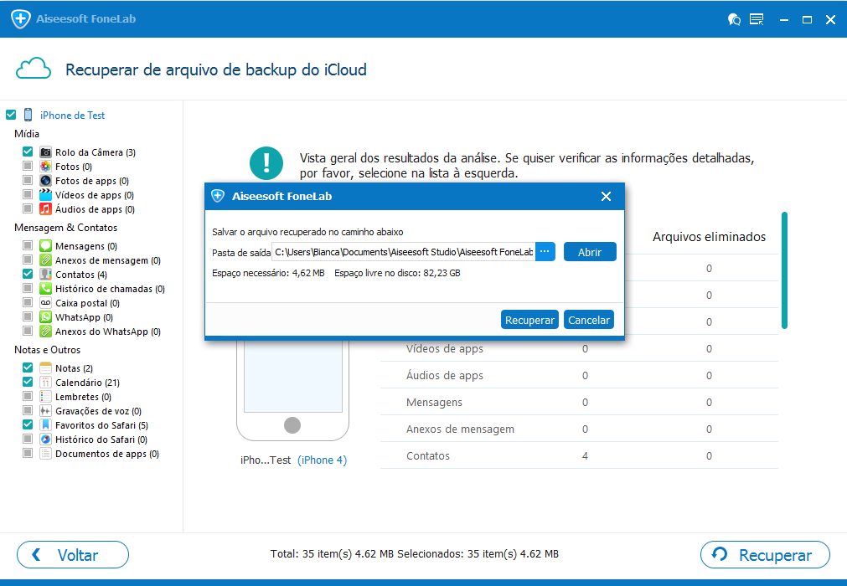Browse output folder with ellipsis button
This screenshot has height=586, width=847.
(545, 251)
